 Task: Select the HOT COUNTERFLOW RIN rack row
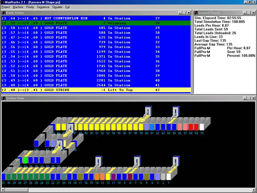[96, 18]
